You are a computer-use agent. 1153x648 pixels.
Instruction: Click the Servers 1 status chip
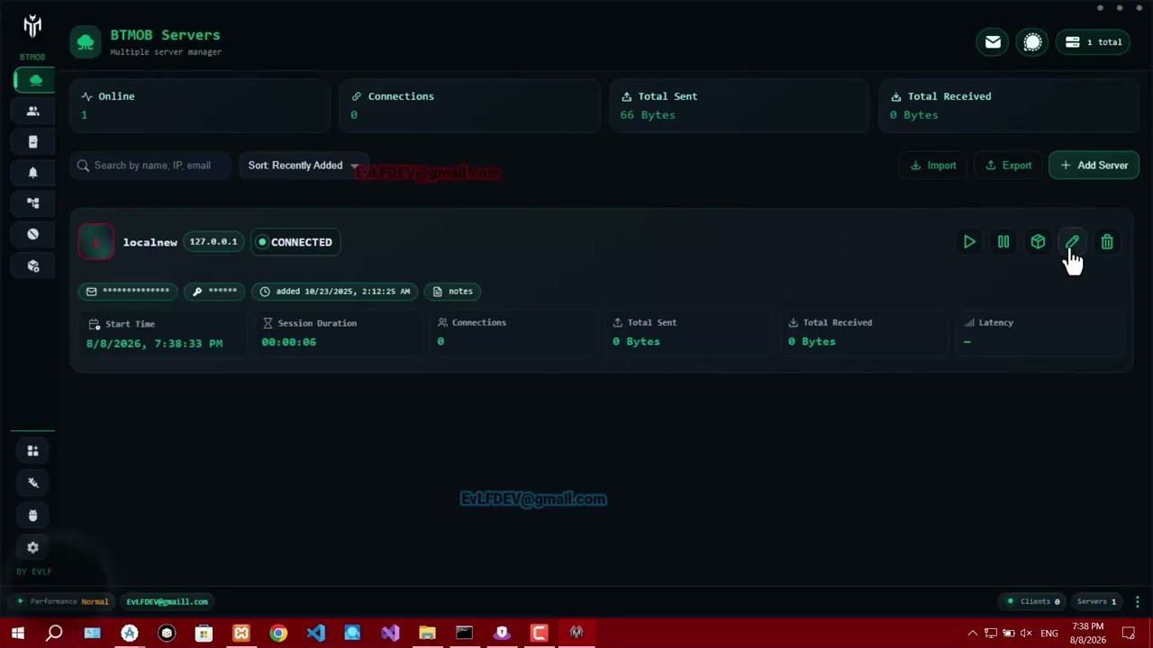[x=1096, y=601]
